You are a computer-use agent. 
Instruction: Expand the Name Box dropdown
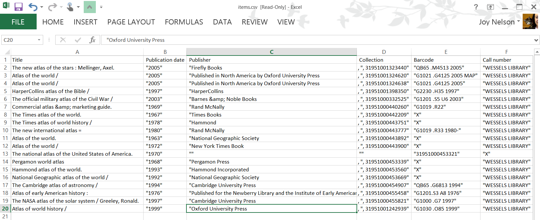[39, 40]
